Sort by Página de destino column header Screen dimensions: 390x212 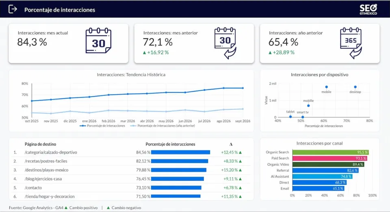[40, 144]
